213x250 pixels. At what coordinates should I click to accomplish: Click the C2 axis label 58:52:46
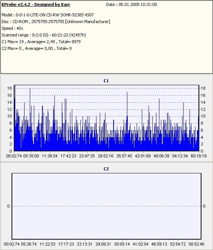(x=196, y=244)
